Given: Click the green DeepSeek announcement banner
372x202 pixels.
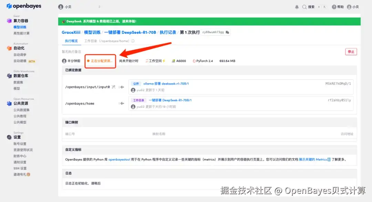Looking at the screenshot, I should tap(209, 21).
